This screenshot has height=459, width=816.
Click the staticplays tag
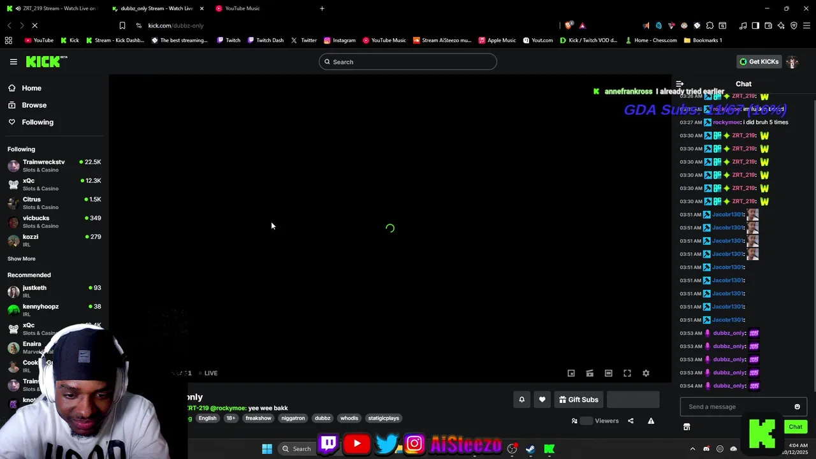click(x=383, y=418)
